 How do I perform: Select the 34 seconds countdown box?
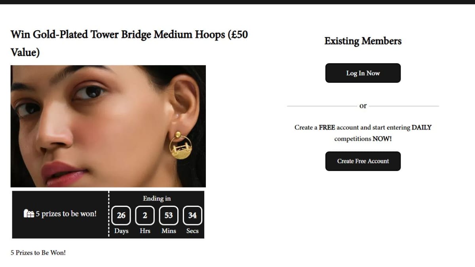[192, 216]
